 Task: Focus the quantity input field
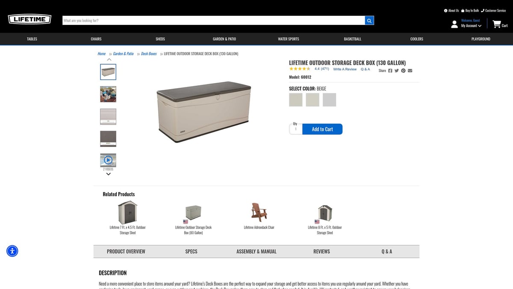[x=296, y=129]
